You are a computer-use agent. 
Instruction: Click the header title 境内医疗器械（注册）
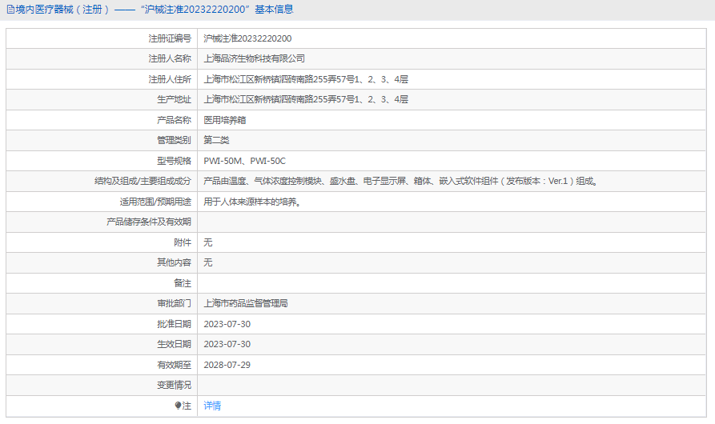click(x=62, y=10)
